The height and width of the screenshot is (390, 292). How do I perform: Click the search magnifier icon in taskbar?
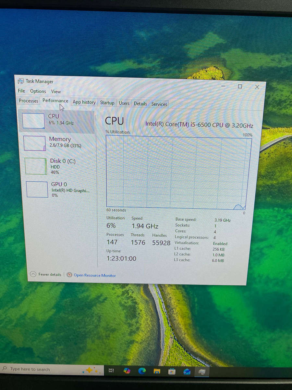5,369
